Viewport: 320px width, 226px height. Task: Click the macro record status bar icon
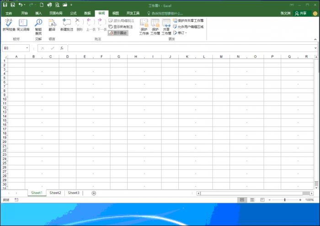coord(16,200)
